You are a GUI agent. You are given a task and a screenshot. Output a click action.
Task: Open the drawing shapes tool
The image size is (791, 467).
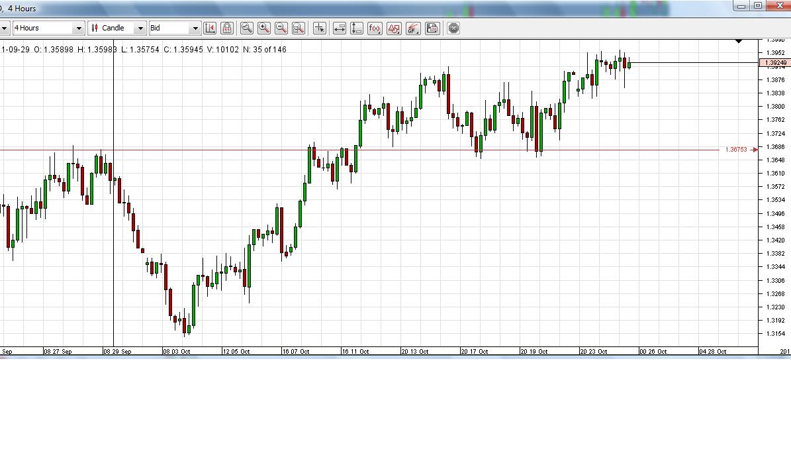point(394,28)
